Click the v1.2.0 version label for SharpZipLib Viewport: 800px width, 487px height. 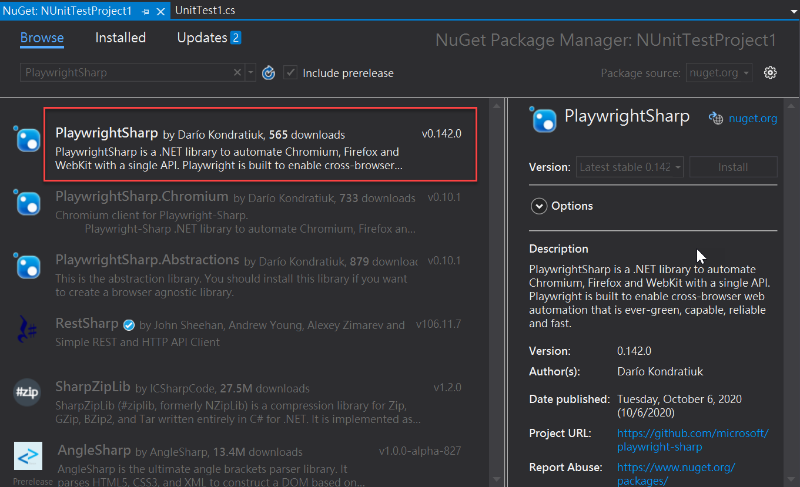pos(447,387)
